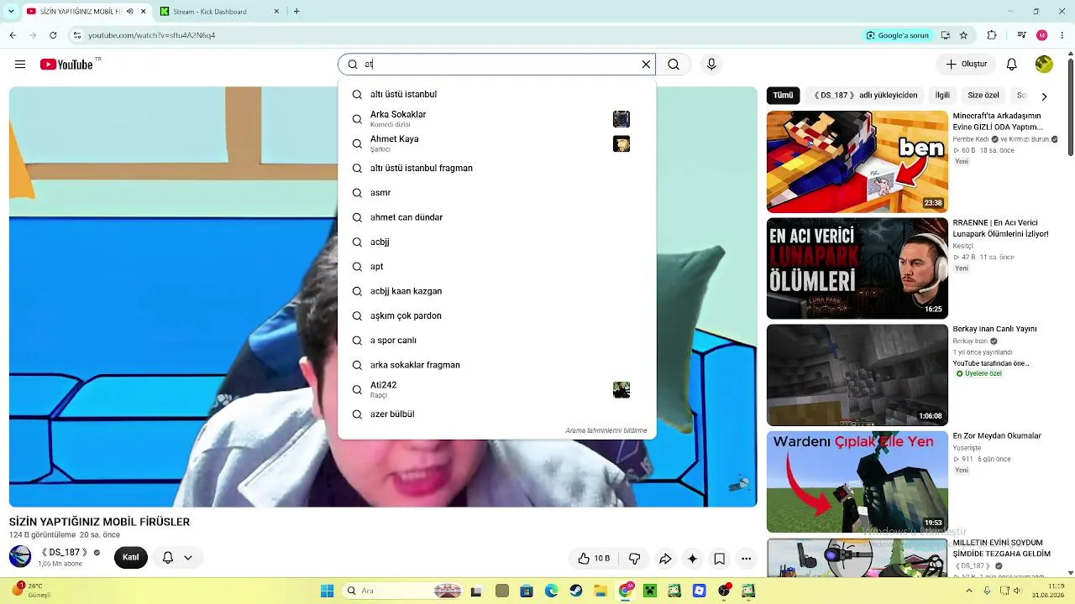Open Chrome extensions puzzle icon
The height and width of the screenshot is (604, 1075).
[x=992, y=35]
